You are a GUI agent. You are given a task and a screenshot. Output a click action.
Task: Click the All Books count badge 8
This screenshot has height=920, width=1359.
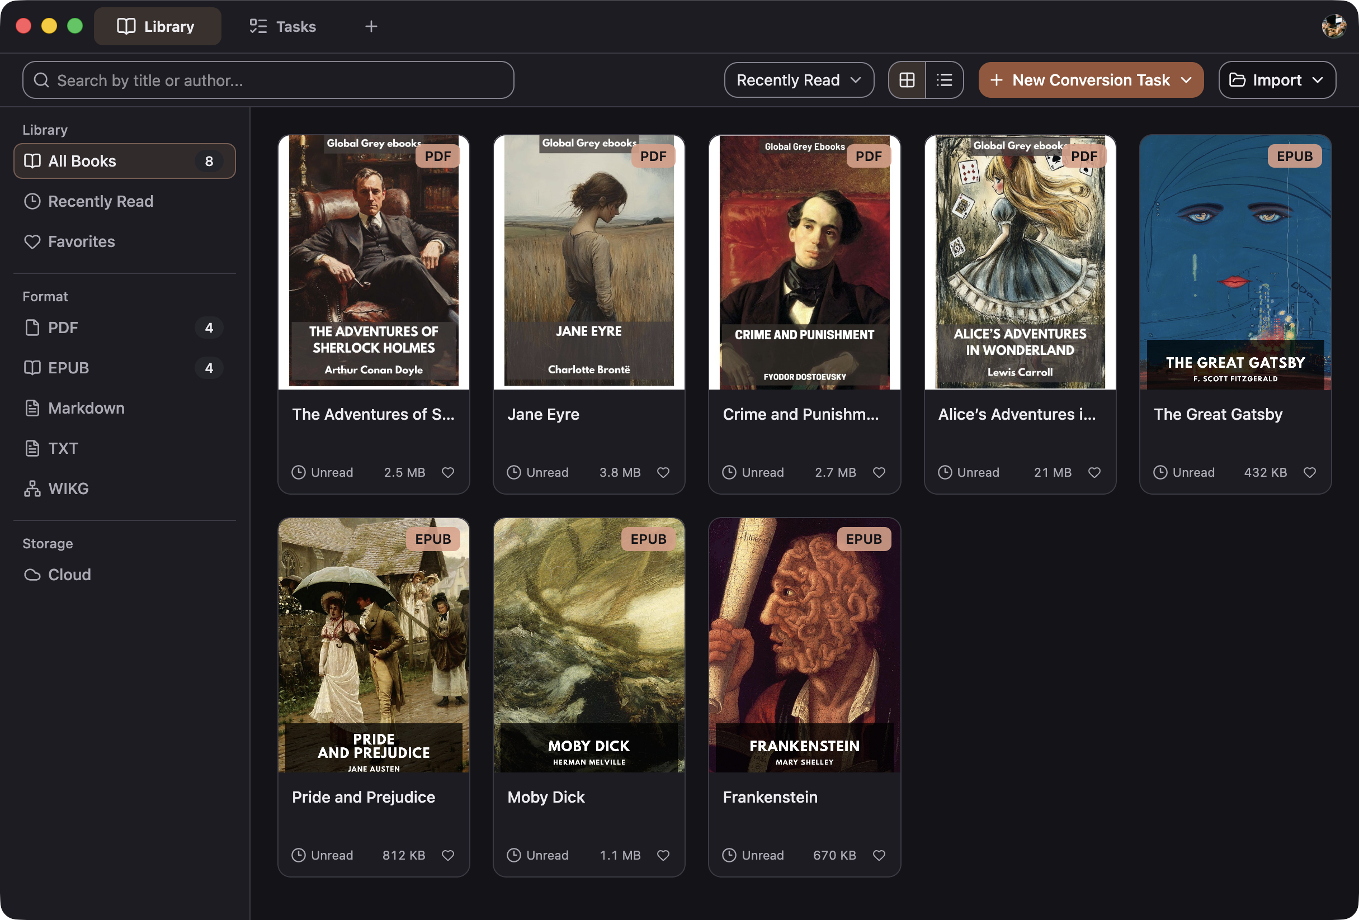click(209, 161)
